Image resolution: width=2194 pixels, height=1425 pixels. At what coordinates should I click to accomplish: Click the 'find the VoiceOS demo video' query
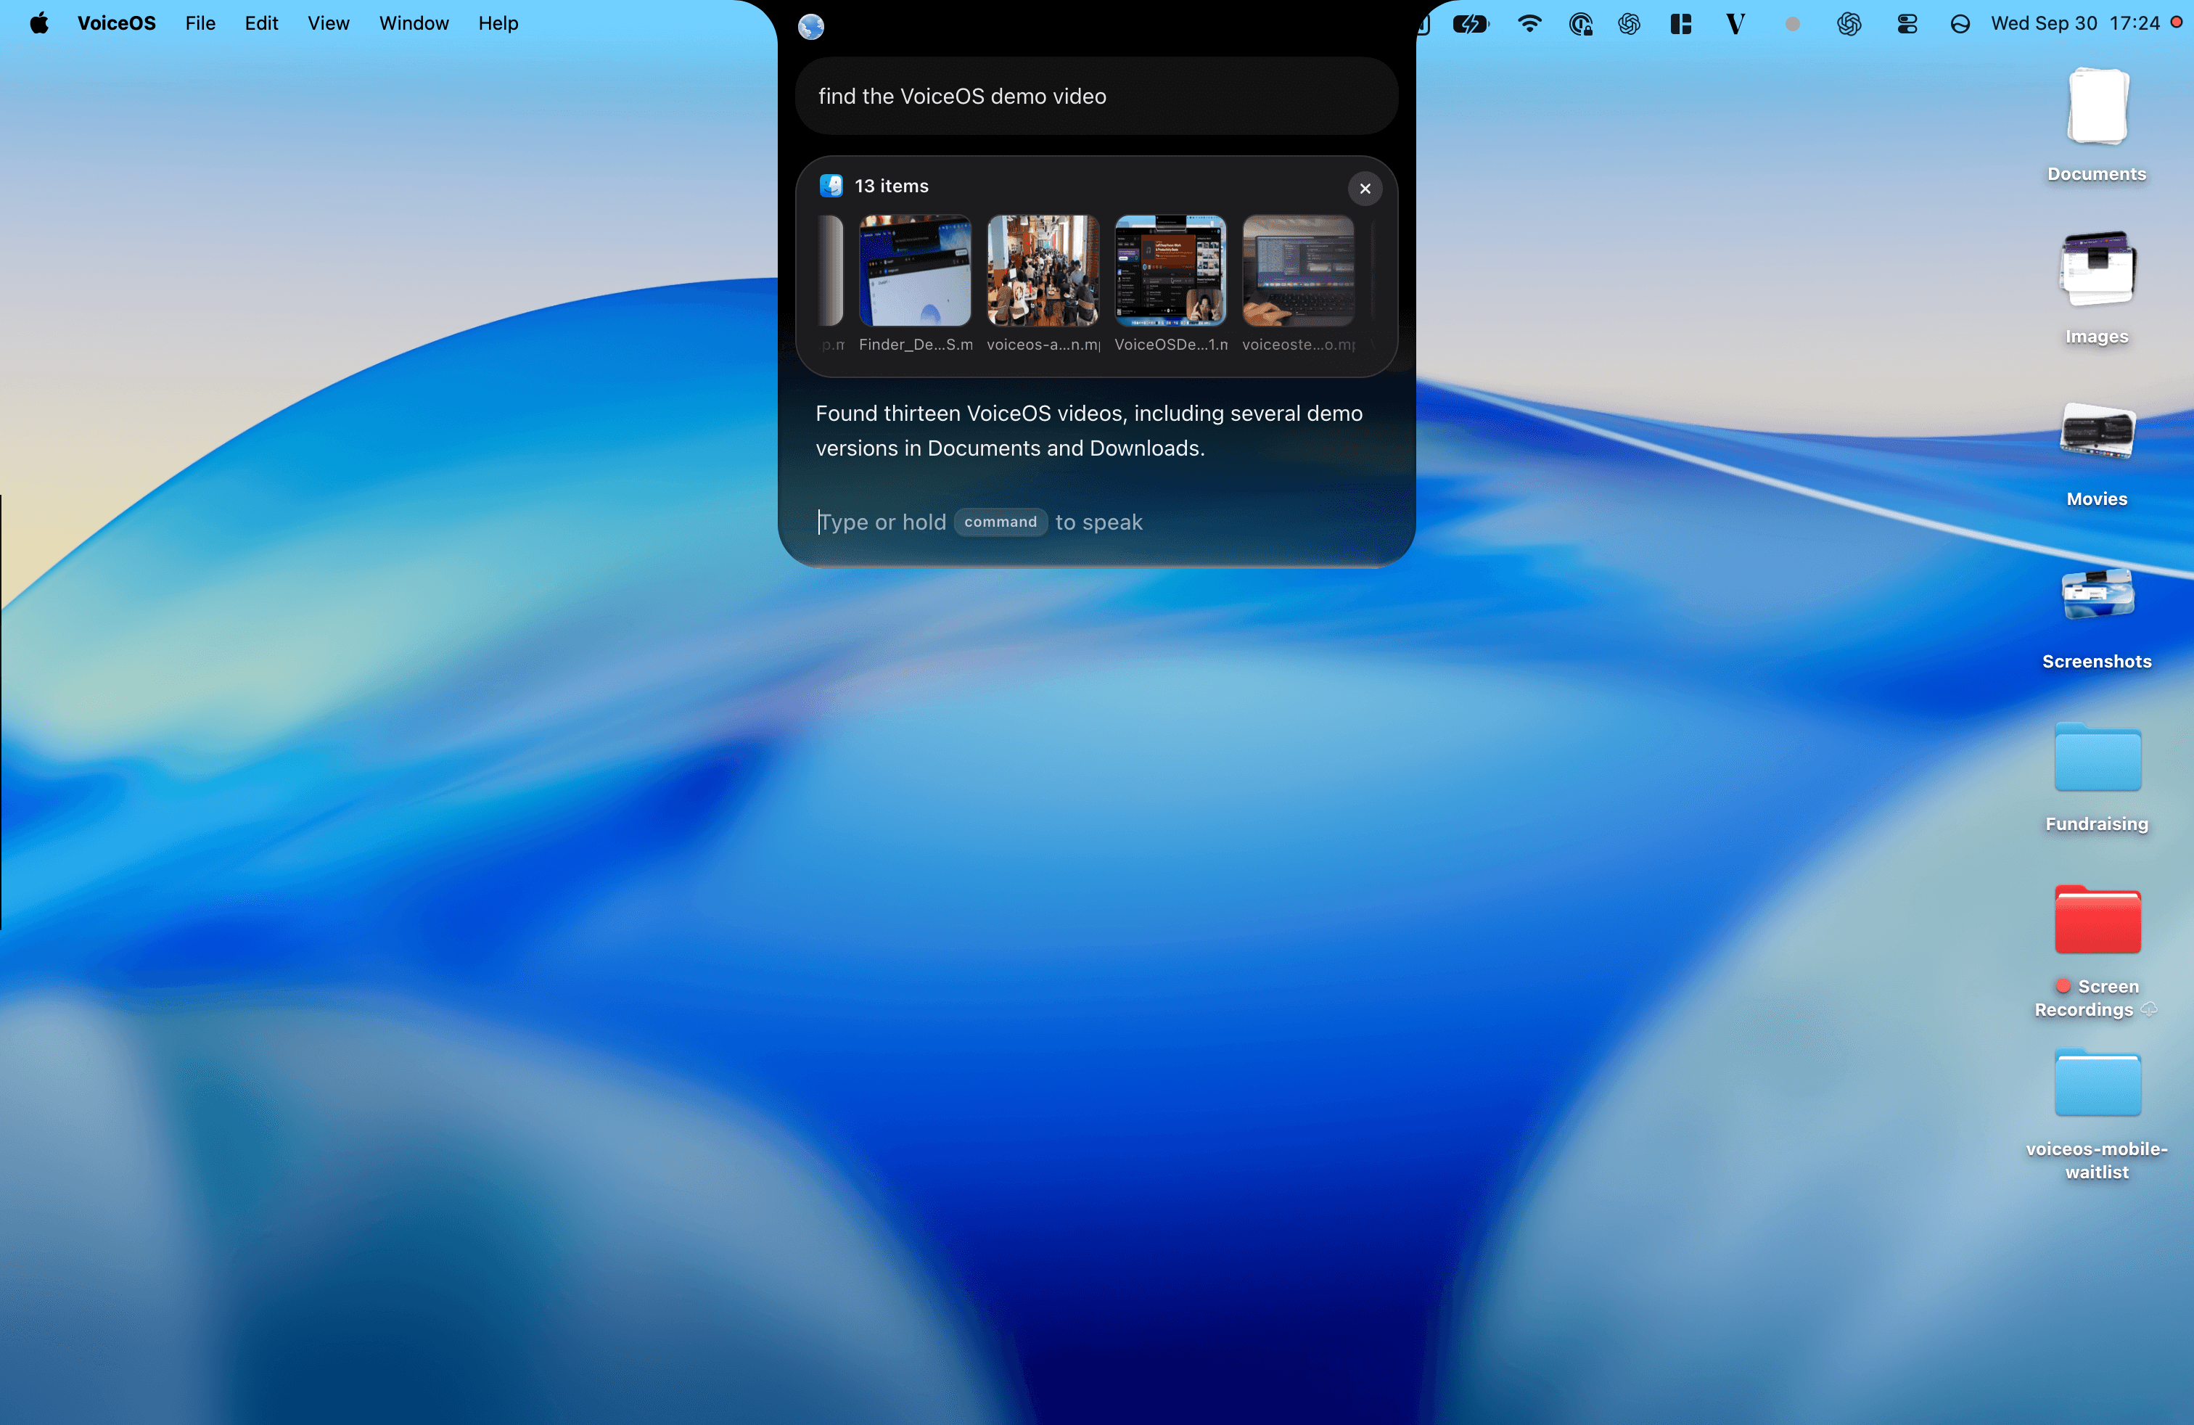(1096, 96)
